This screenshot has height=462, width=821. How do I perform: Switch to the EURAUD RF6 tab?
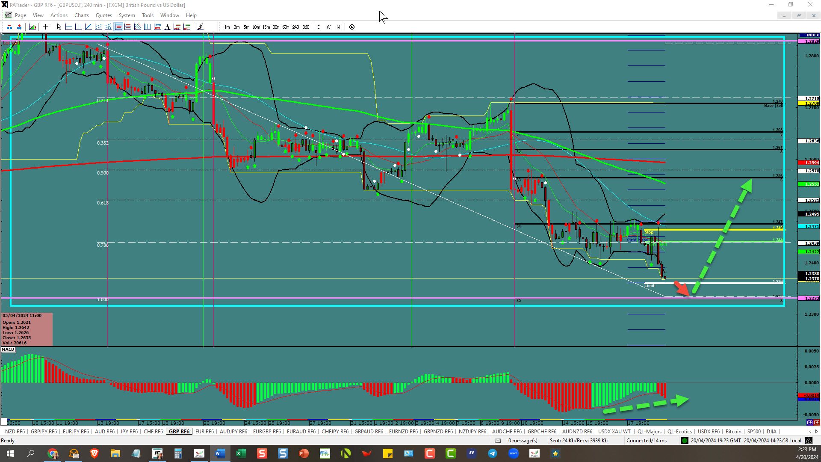(x=301, y=432)
